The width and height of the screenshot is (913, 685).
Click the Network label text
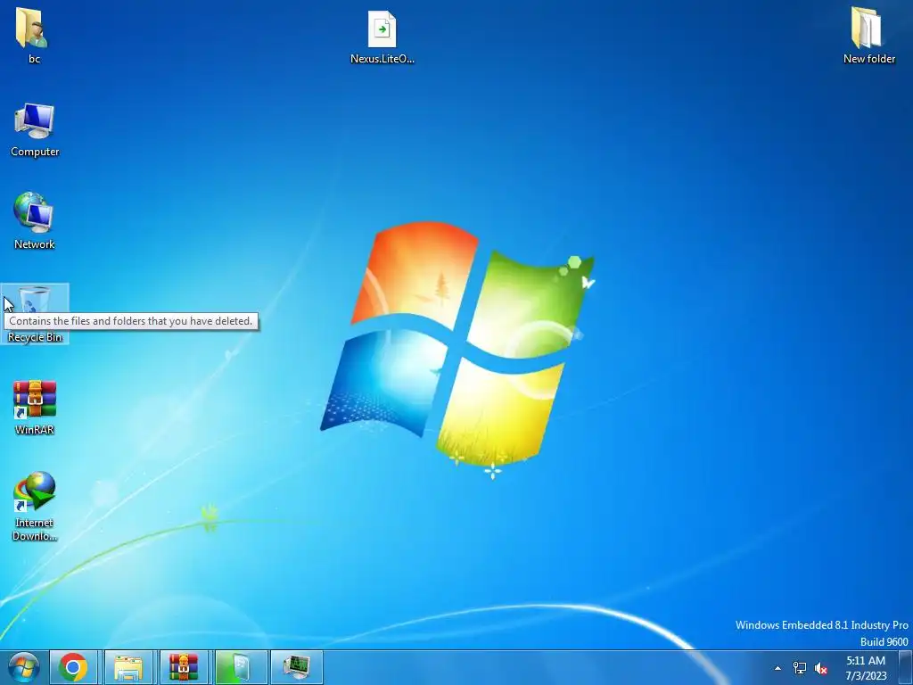[x=35, y=244]
